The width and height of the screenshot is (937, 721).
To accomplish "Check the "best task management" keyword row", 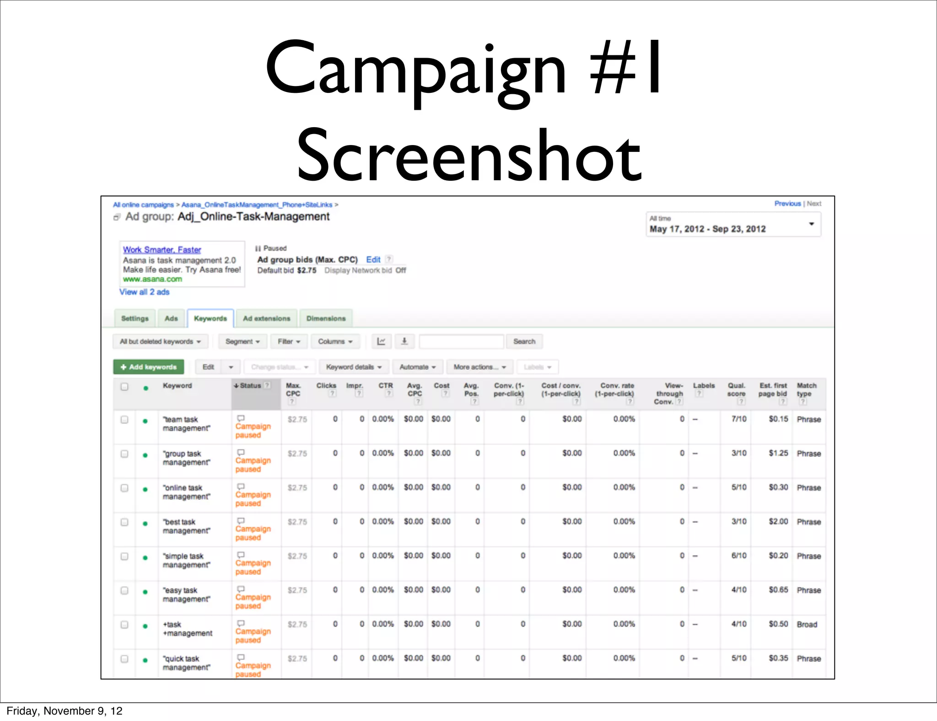I will tap(124, 522).
